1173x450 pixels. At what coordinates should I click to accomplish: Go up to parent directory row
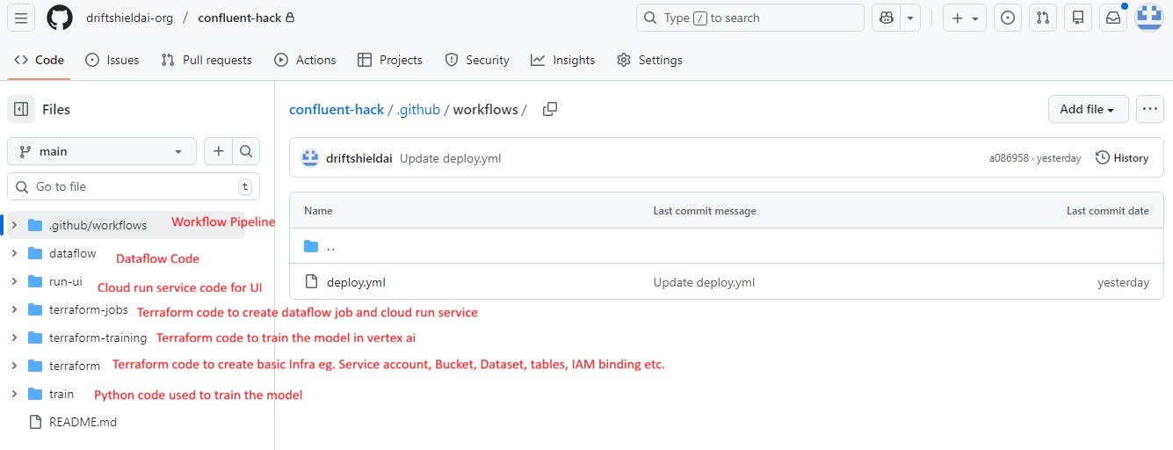(x=726, y=246)
